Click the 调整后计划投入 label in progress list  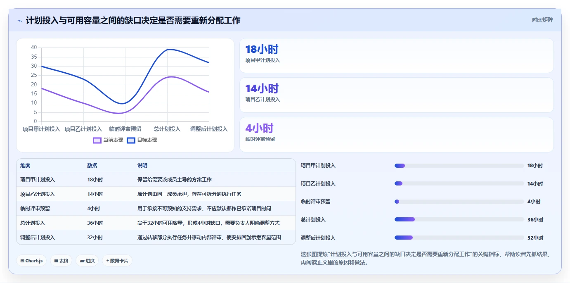(x=318, y=238)
